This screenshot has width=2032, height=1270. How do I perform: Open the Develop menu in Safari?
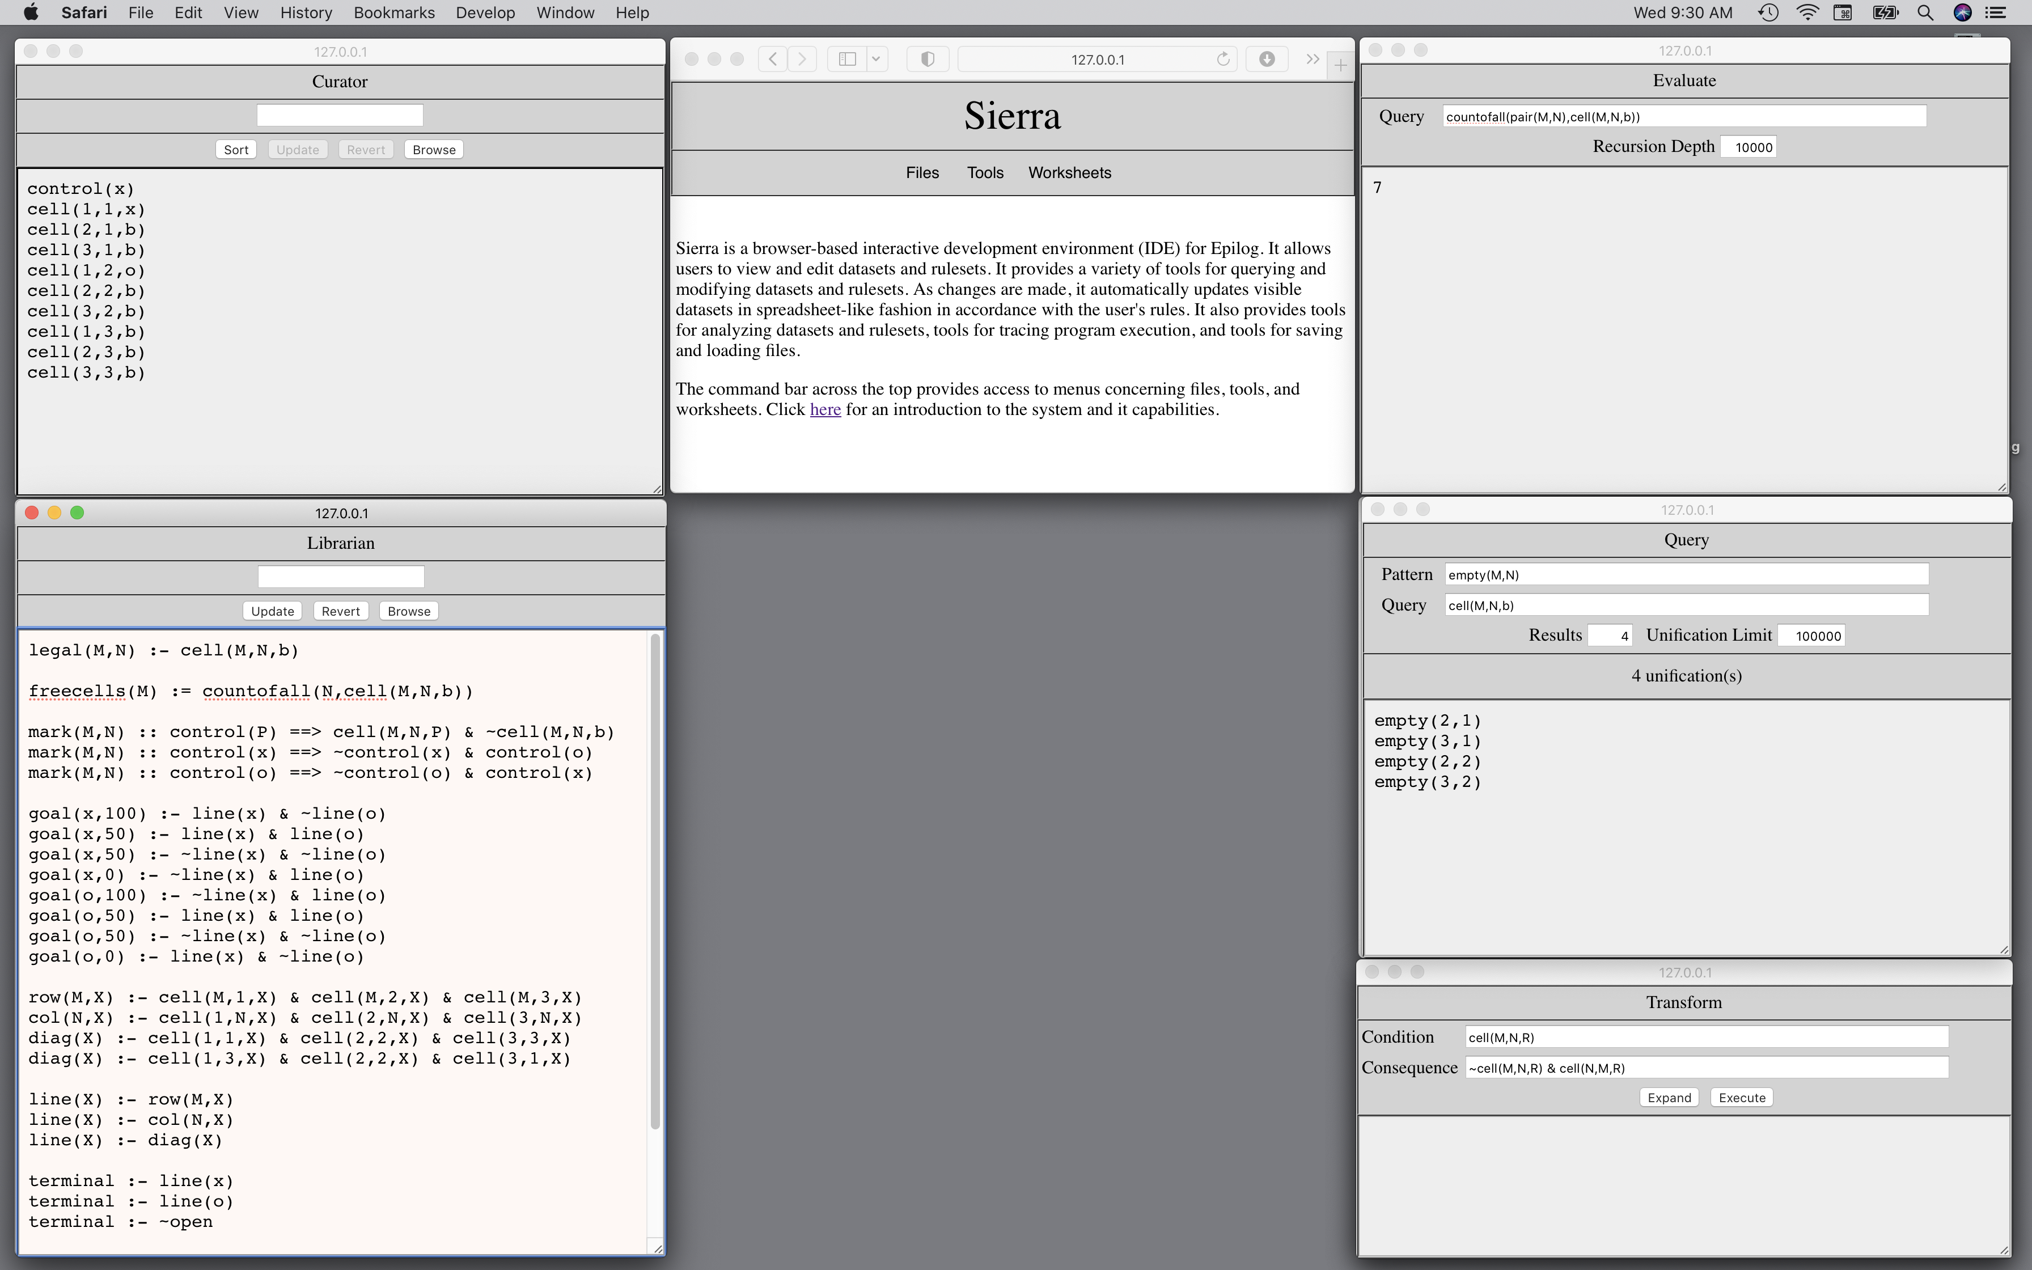coord(485,12)
